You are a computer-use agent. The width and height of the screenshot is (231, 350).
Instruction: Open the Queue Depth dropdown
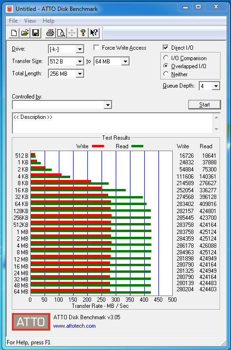[216, 86]
